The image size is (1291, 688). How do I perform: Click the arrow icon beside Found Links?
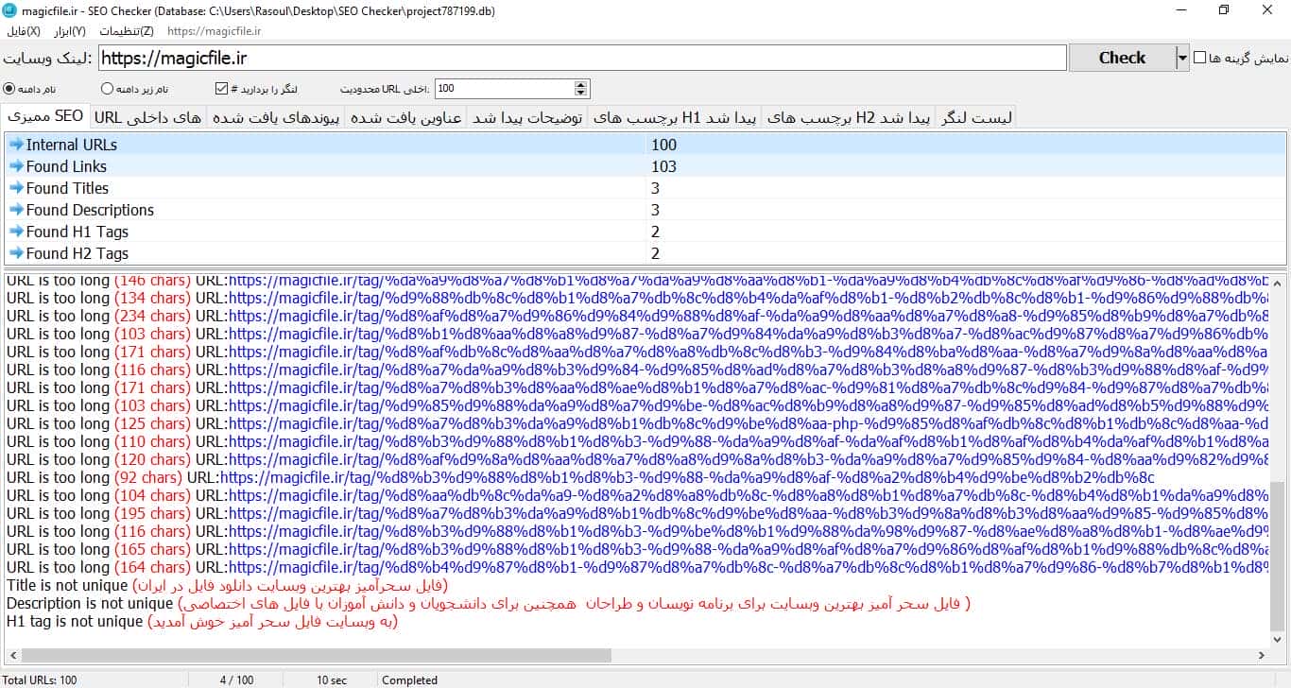click(16, 166)
